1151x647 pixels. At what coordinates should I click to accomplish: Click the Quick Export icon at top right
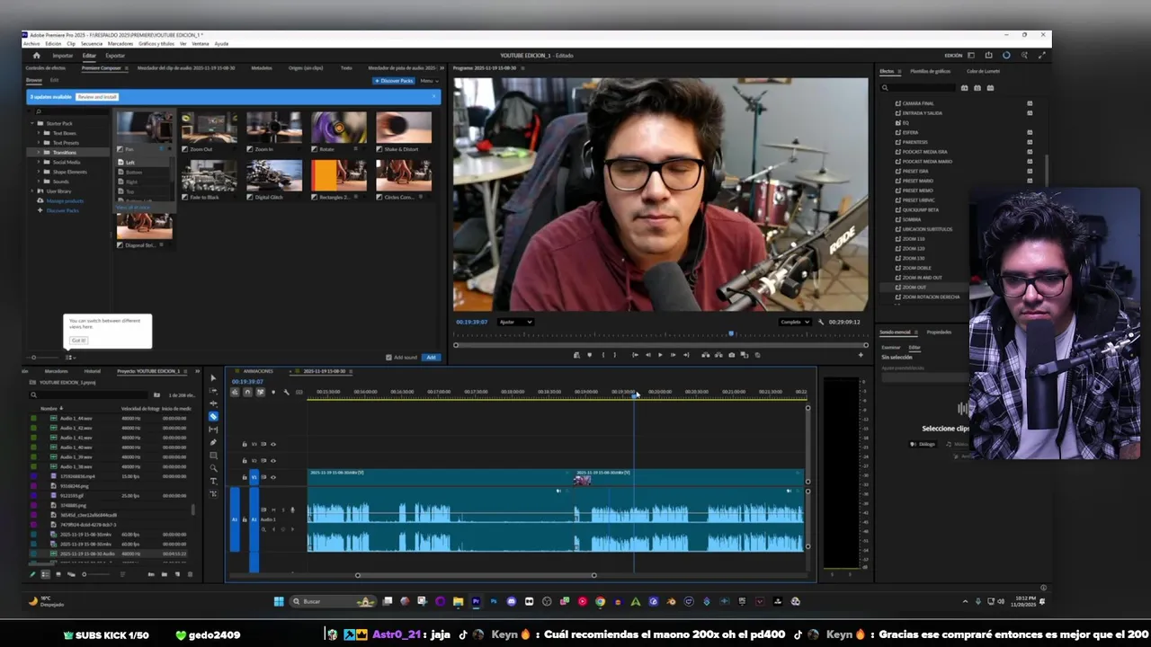point(988,55)
